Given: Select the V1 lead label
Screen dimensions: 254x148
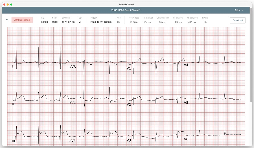Looking at the screenshot, I should [129, 69].
